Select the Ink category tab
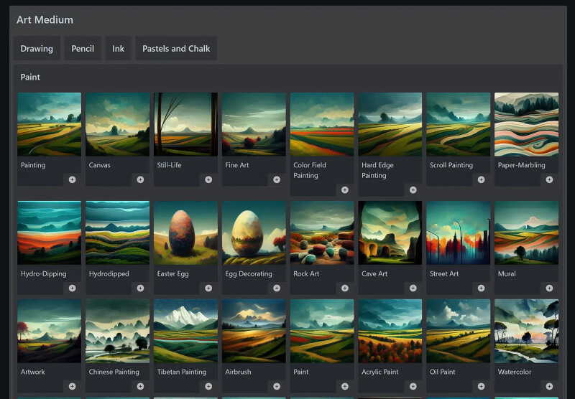This screenshot has height=399, width=575. [118, 49]
